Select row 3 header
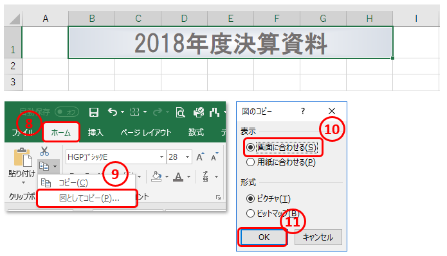Image resolution: width=447 pixels, height=256 pixels. 13,82
